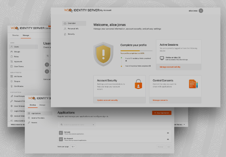Image resolution: width=226 pixels, height=157 pixels.
Task: Open the language dropdown in console footer
Action: (184, 125)
